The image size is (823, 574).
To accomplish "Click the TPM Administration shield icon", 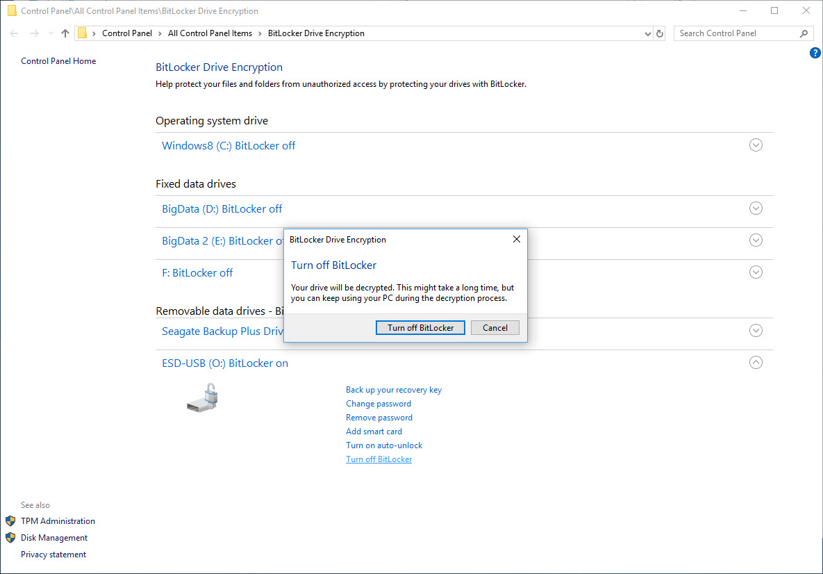I will [x=10, y=521].
